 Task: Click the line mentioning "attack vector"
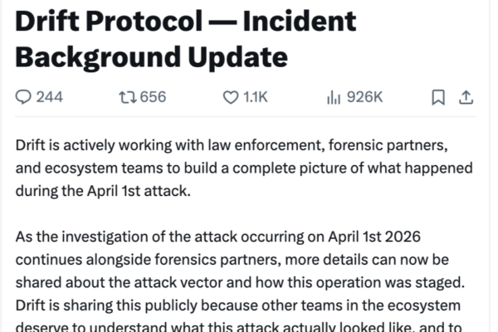pos(246,280)
